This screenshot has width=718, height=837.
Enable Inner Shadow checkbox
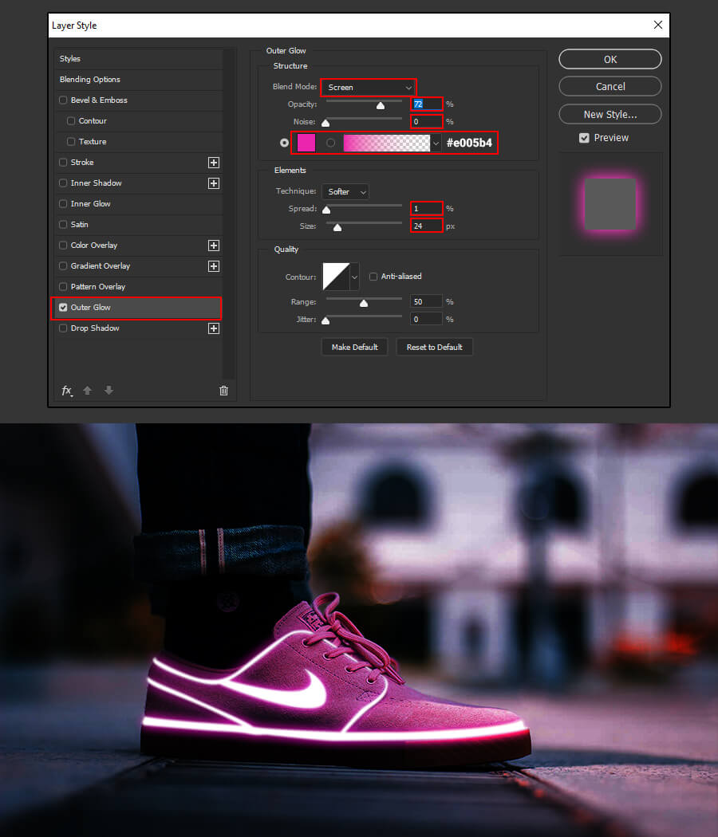tap(63, 183)
